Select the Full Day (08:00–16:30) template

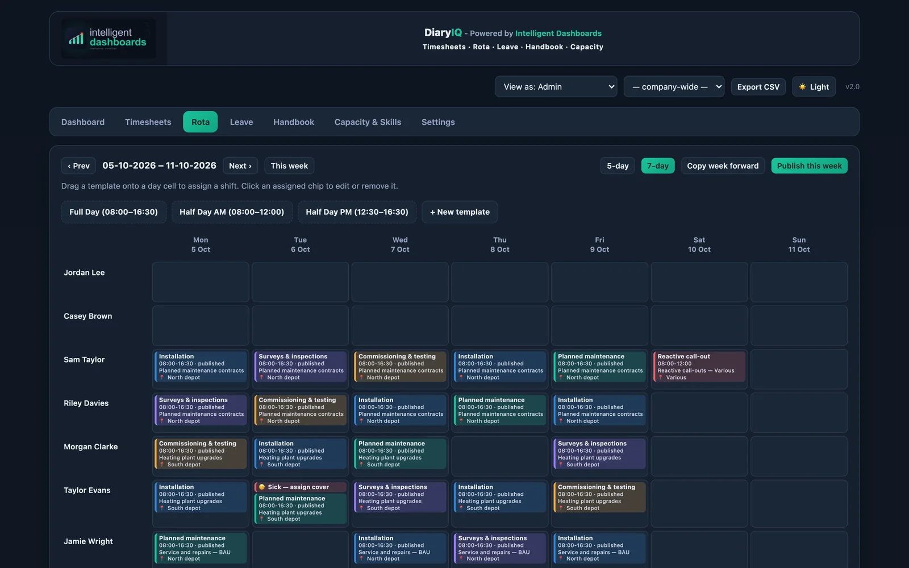point(114,212)
